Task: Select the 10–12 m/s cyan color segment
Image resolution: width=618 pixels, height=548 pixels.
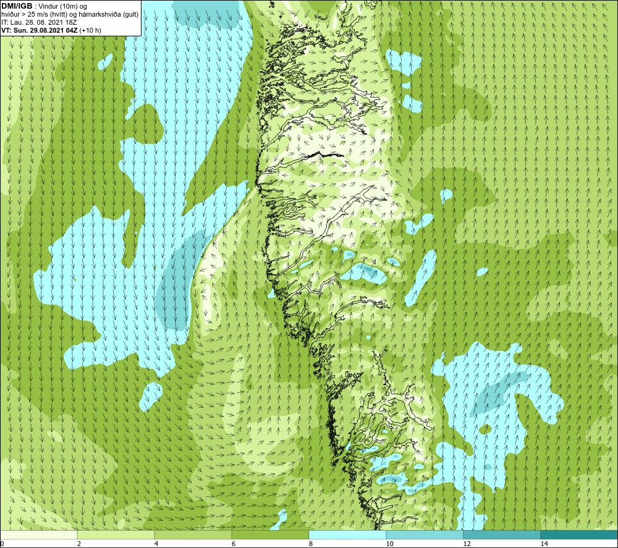Action: 425,535
